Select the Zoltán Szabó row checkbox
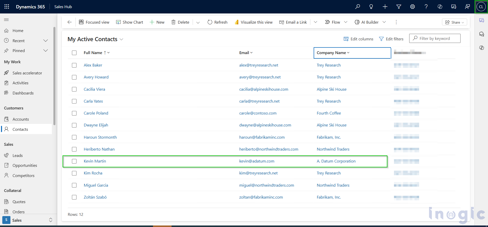Screen dimensions: 488x227 pyautogui.click(x=74, y=197)
